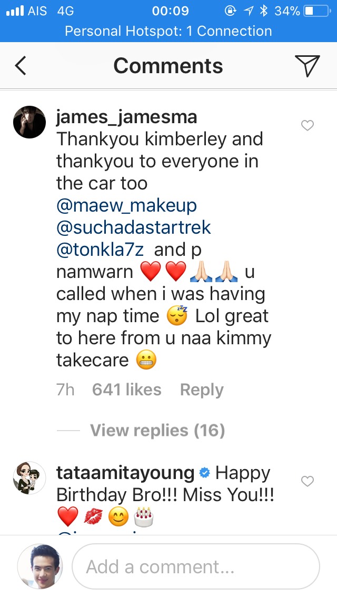Open james_jamesma profile picture
Image resolution: width=337 pixels, height=598 pixels.
coord(29,122)
